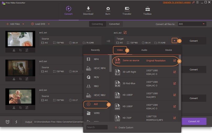212x133 pixels.
Task: Edit the 3D Red-Blue preset settings
Action: click(175, 83)
